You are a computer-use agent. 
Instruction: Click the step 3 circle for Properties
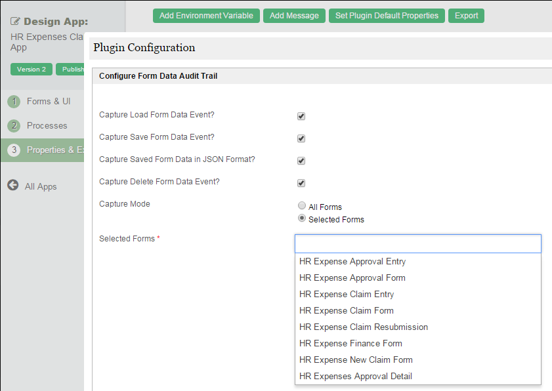pyautogui.click(x=14, y=150)
